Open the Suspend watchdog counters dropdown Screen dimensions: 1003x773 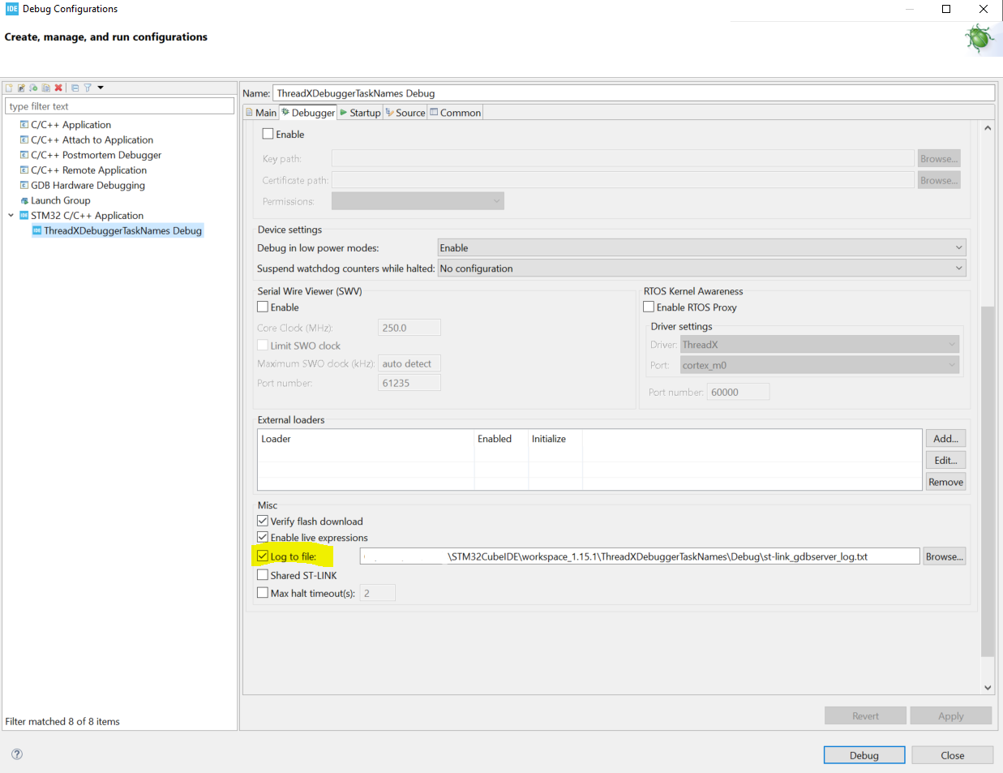point(958,268)
